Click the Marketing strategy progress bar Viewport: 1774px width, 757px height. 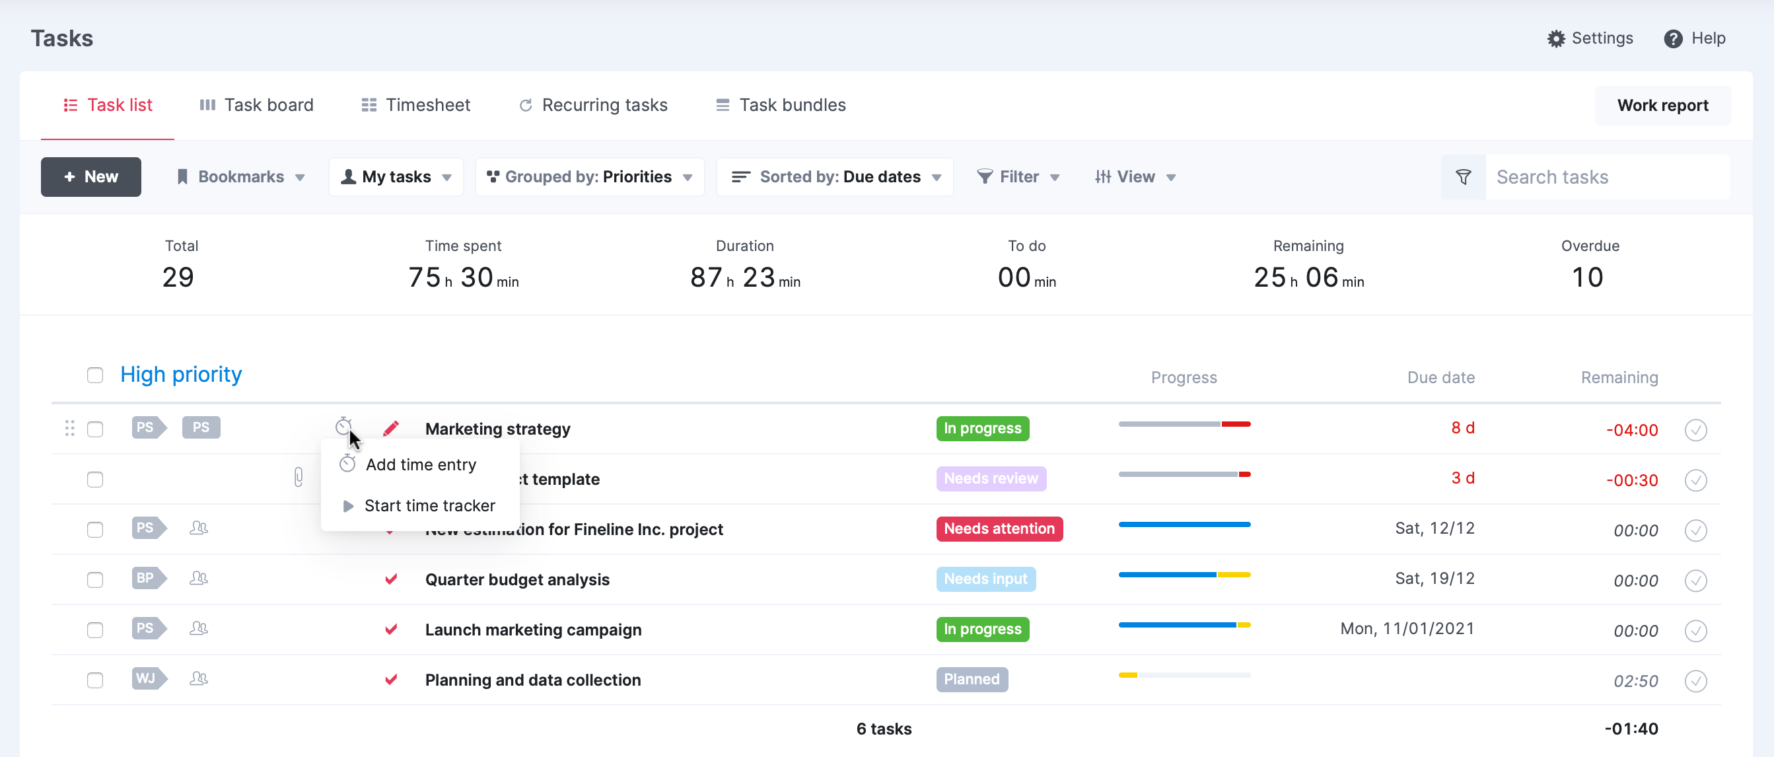click(1184, 424)
